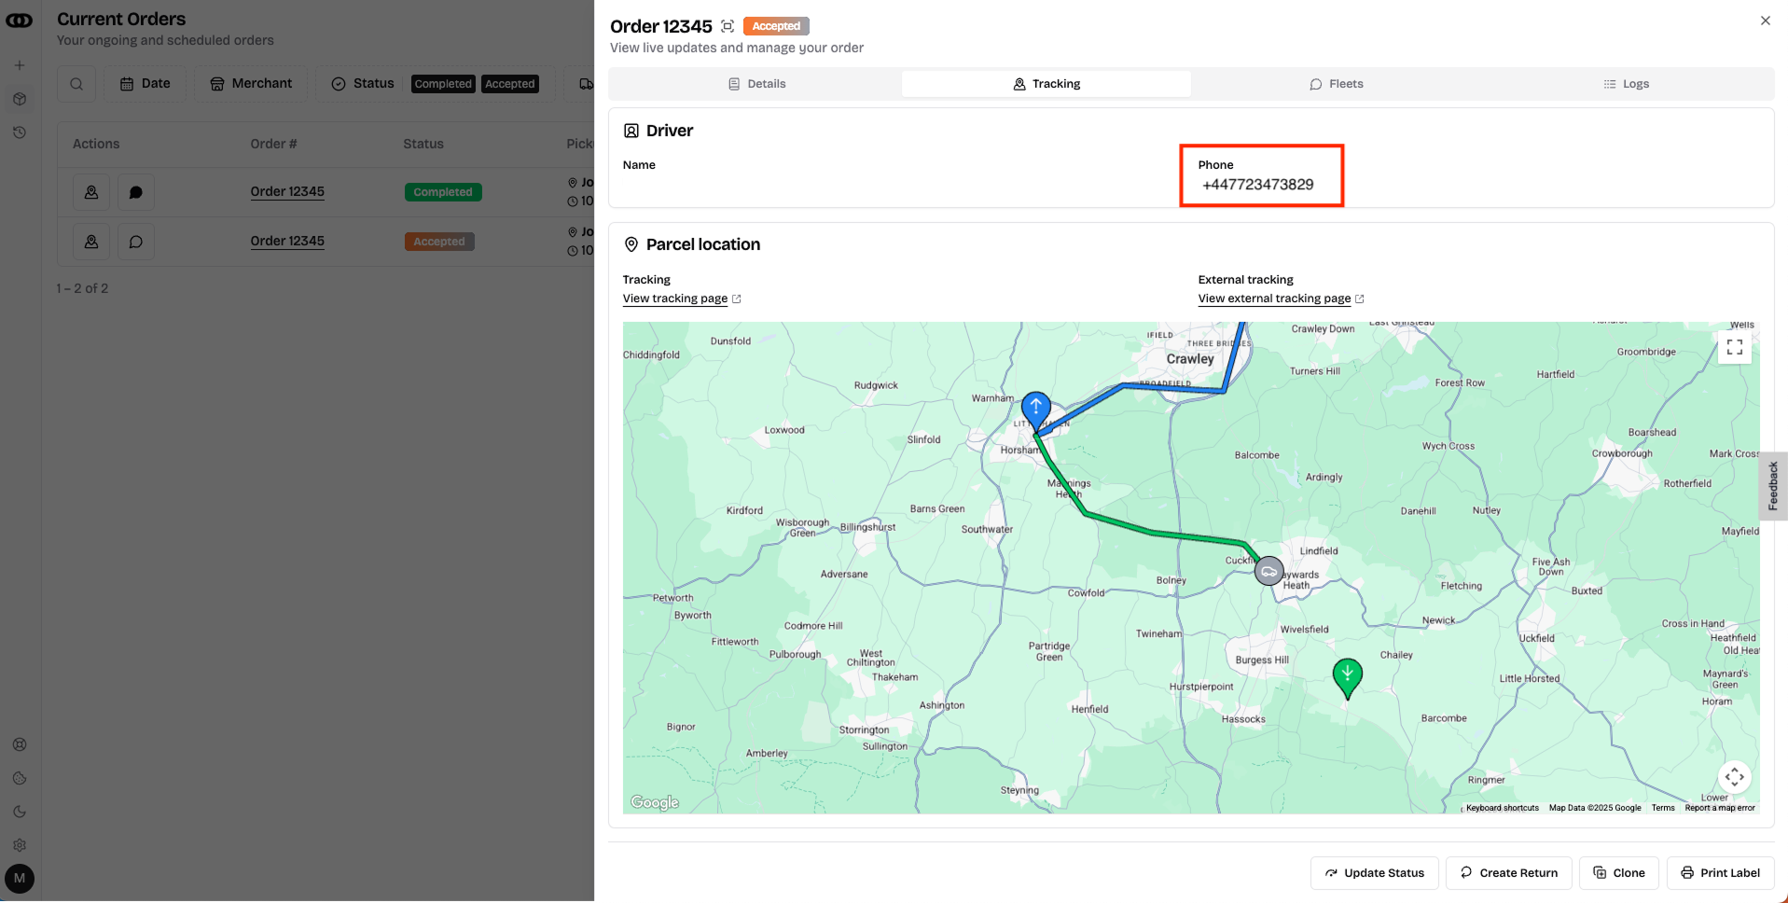
Task: Click the search icon button in Current Orders
Action: coord(76,84)
